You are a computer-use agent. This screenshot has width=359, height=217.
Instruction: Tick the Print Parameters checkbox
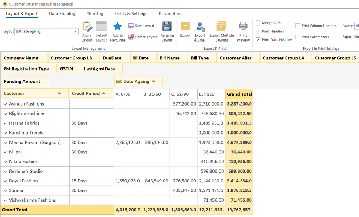coord(298,37)
